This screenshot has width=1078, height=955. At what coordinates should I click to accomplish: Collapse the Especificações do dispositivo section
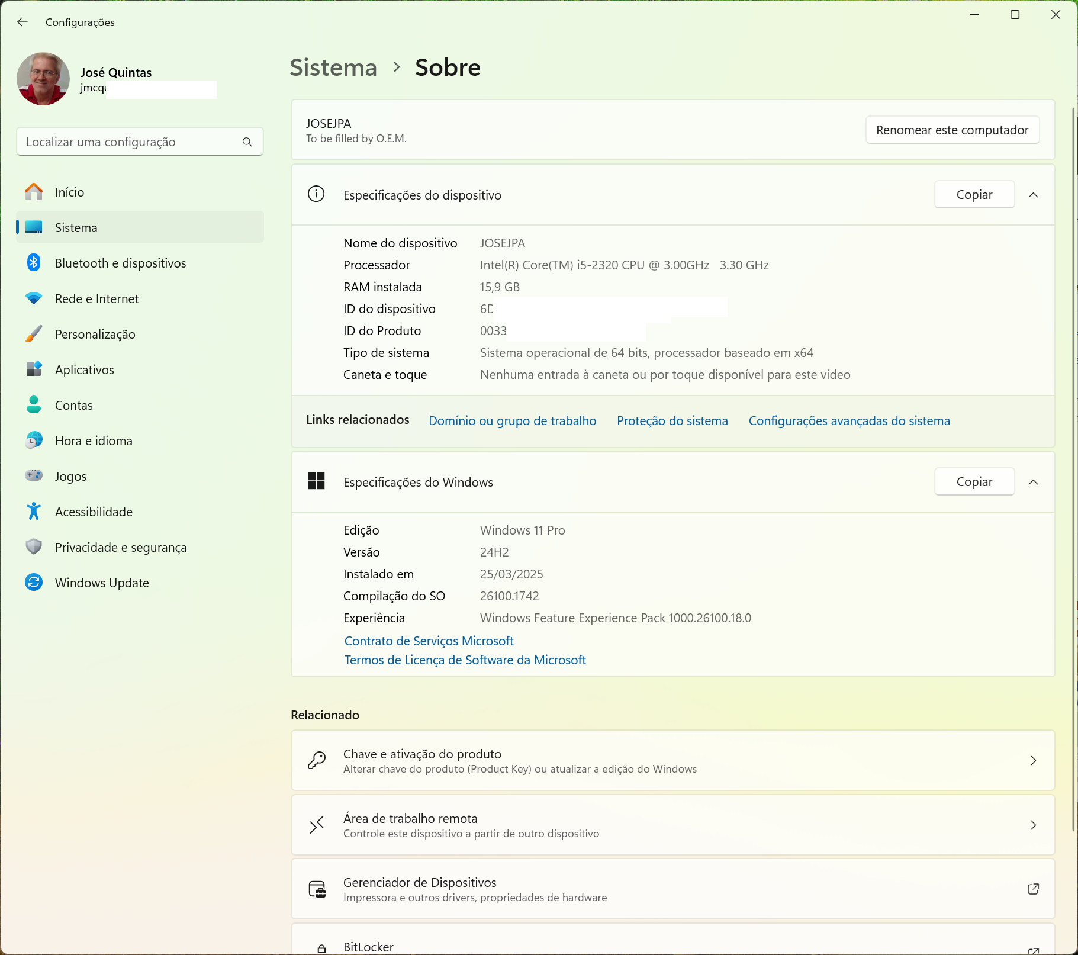[x=1033, y=195]
